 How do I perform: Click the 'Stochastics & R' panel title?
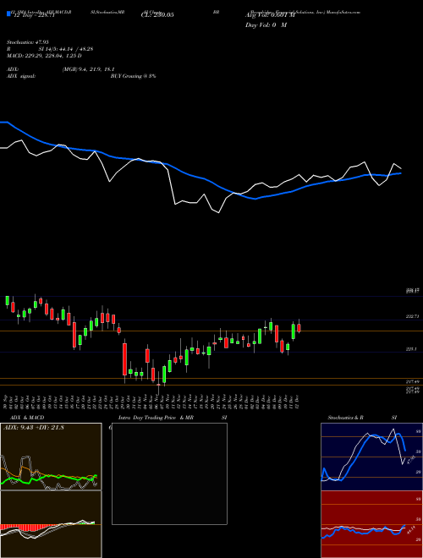[x=345, y=418]
